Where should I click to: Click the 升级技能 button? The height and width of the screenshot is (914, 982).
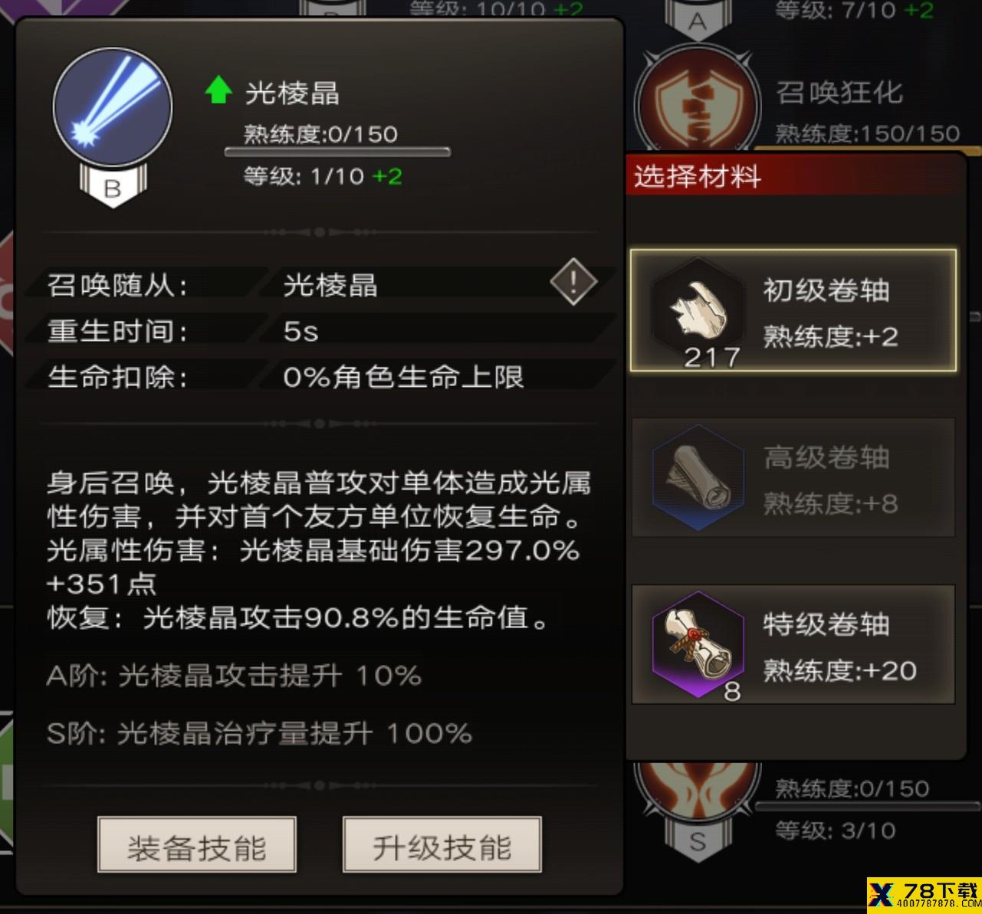point(442,845)
